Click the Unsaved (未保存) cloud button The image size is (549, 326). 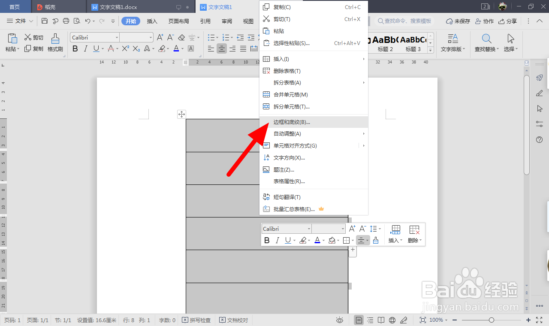coord(458,21)
